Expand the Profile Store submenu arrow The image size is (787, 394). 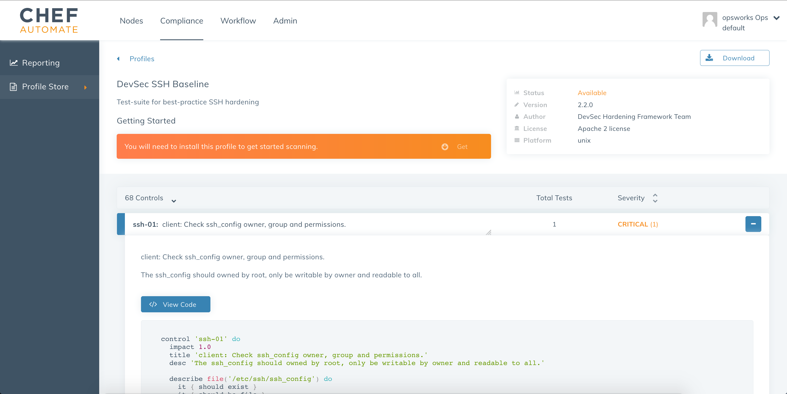[x=86, y=87]
